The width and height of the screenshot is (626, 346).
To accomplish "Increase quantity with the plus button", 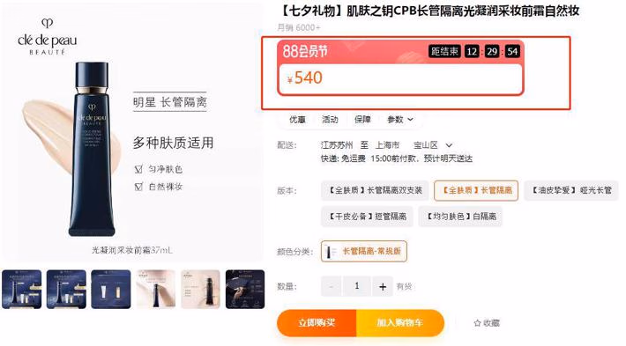I will [382, 286].
